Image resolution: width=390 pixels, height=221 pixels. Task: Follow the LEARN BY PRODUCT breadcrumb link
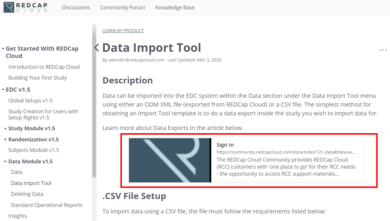[123, 30]
